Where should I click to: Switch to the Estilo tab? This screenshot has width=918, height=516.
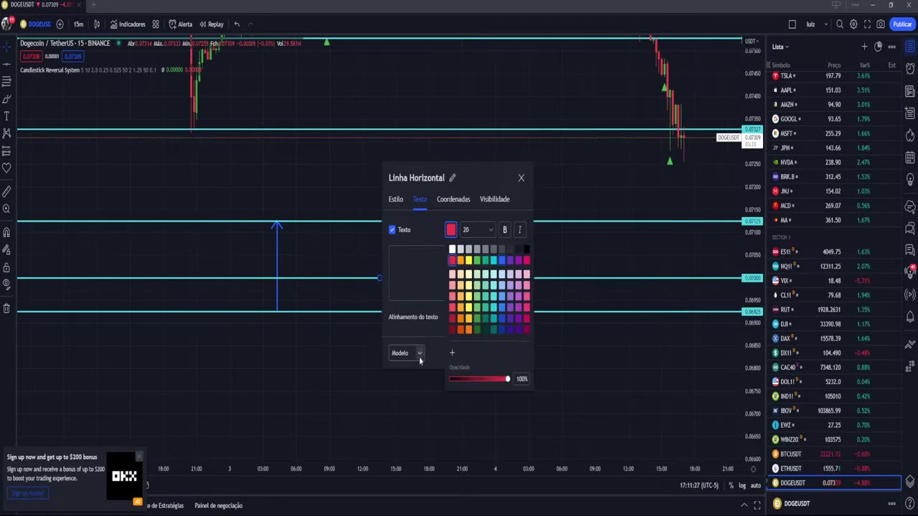click(396, 199)
